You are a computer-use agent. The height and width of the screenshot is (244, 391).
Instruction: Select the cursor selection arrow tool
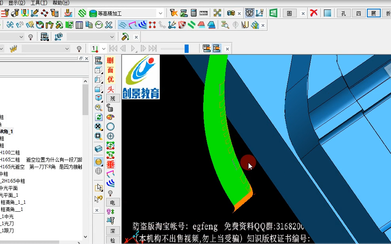pos(99,188)
